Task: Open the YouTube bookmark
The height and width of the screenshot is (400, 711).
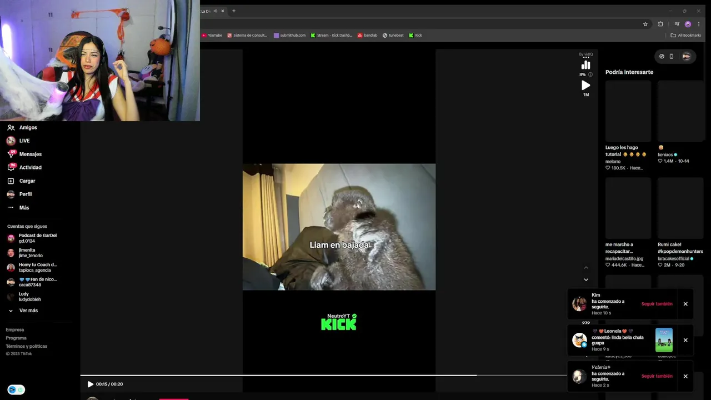Action: click(212, 35)
